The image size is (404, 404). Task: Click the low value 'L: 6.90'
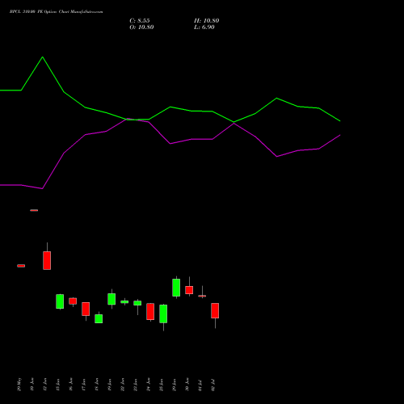pos(204,27)
